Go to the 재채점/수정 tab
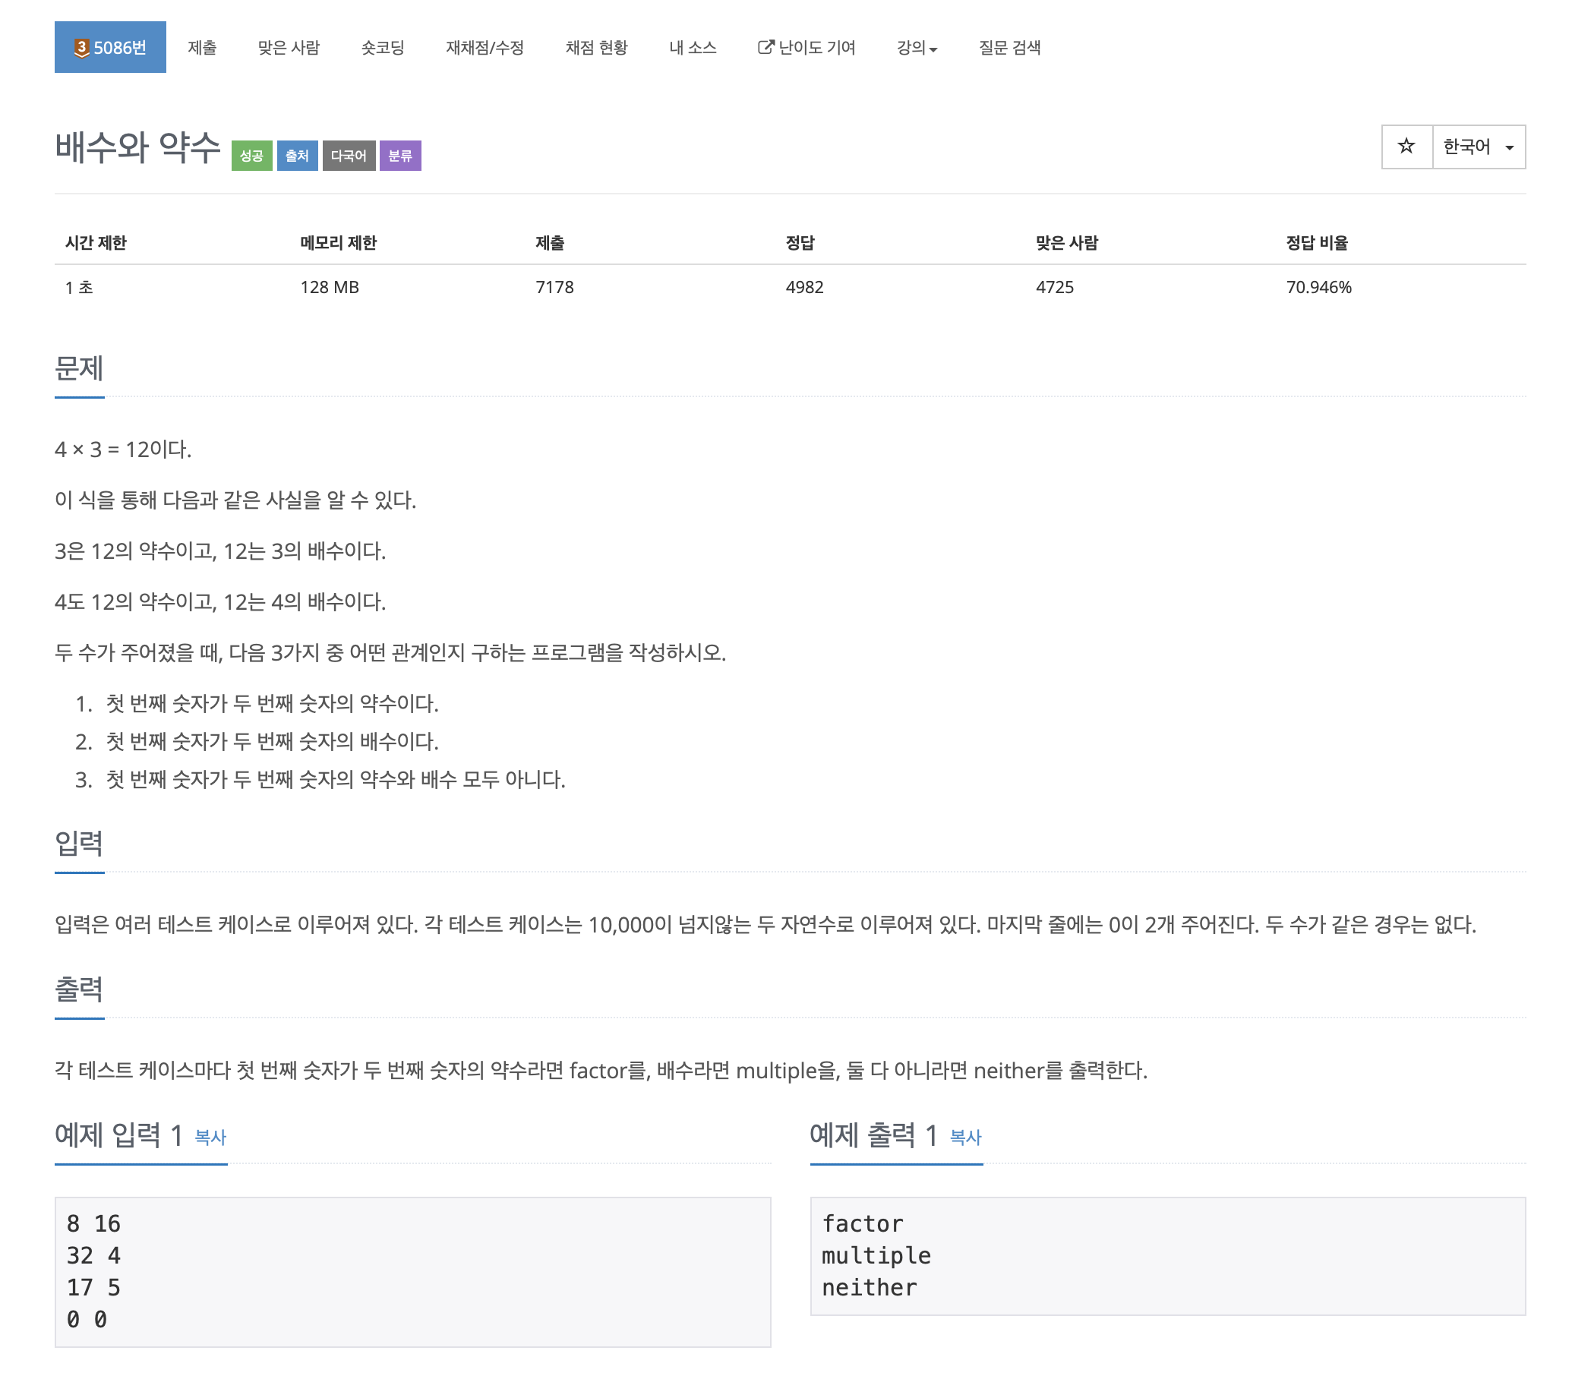The width and height of the screenshot is (1572, 1379). (485, 48)
